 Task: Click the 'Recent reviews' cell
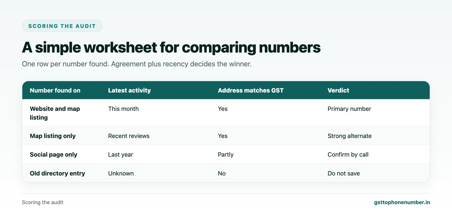point(129,136)
